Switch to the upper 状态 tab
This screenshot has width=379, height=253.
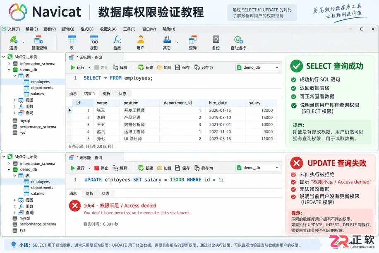pos(122,94)
